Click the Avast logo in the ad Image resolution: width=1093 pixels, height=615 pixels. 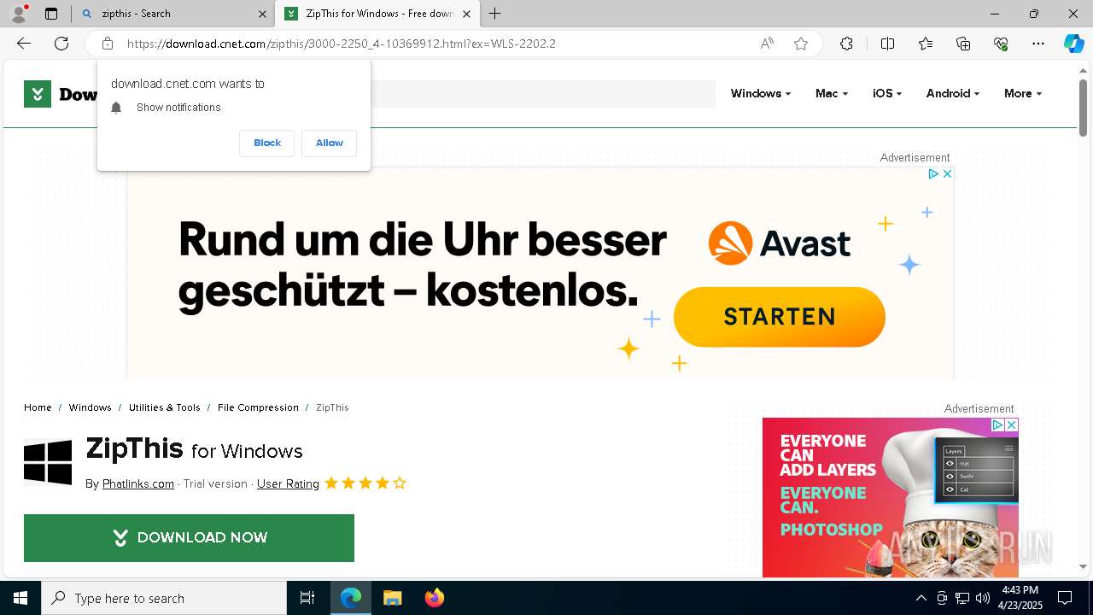click(x=780, y=243)
